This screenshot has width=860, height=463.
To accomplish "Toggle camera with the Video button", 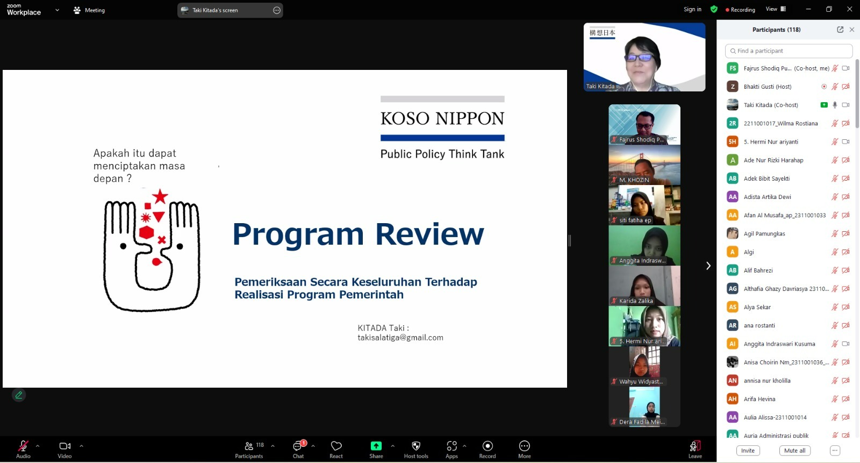I will click(x=64, y=449).
